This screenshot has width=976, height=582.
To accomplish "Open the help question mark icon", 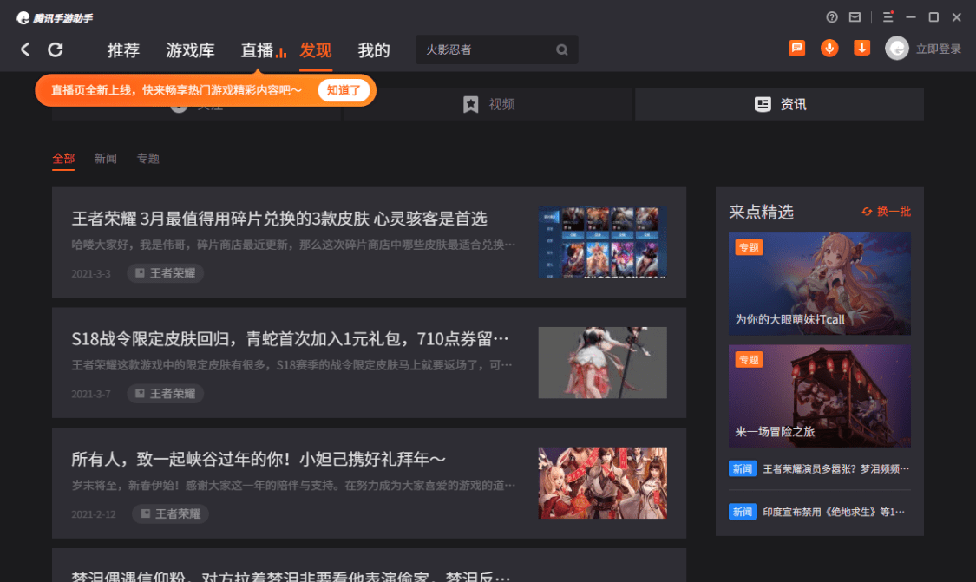I will point(832,17).
